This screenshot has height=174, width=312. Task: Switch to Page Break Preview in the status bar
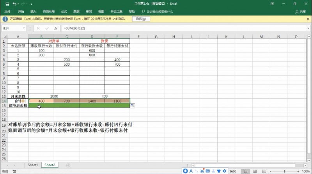pyautogui.click(x=264, y=171)
